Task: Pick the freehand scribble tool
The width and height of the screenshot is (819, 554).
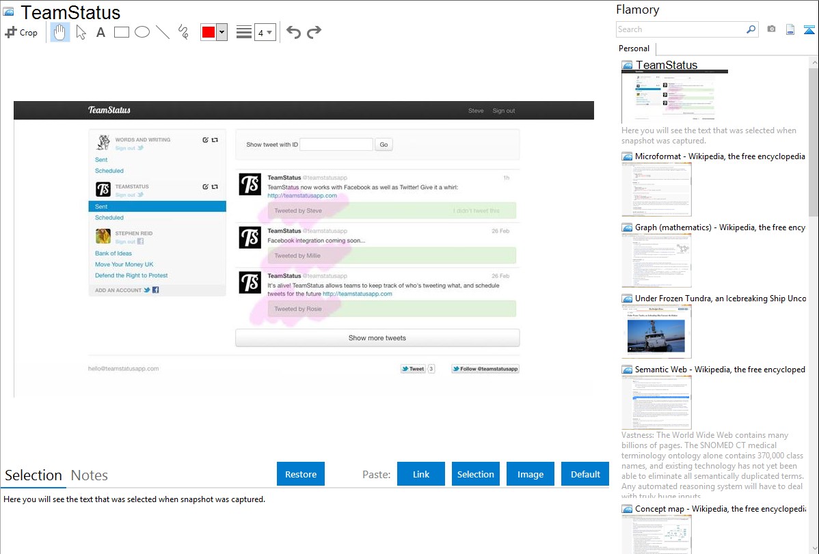Action: [183, 32]
